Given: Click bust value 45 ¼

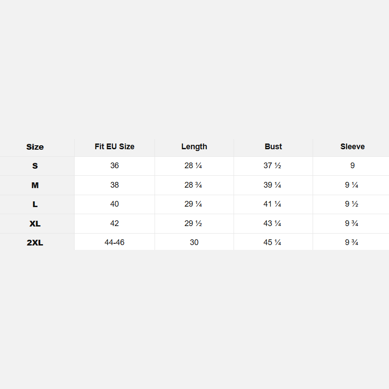Looking at the screenshot, I should 272,242.
